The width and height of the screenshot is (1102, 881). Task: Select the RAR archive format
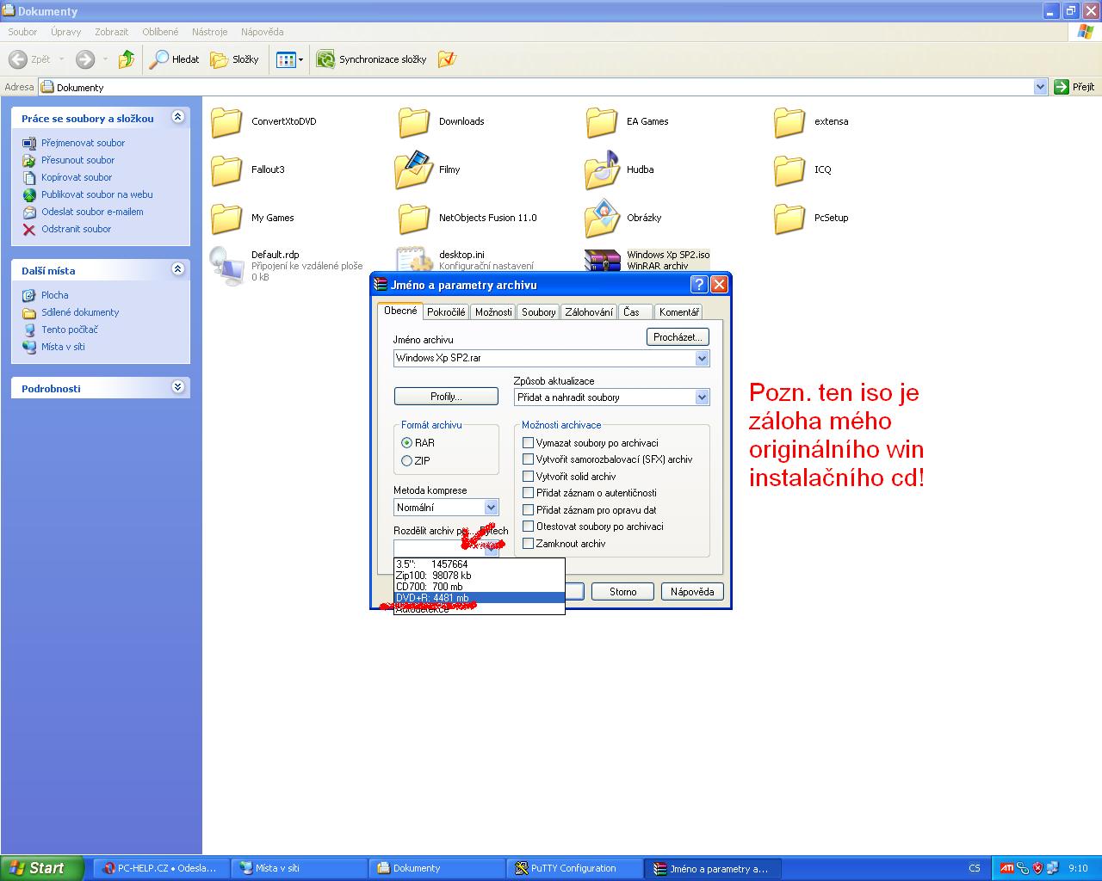tap(407, 443)
